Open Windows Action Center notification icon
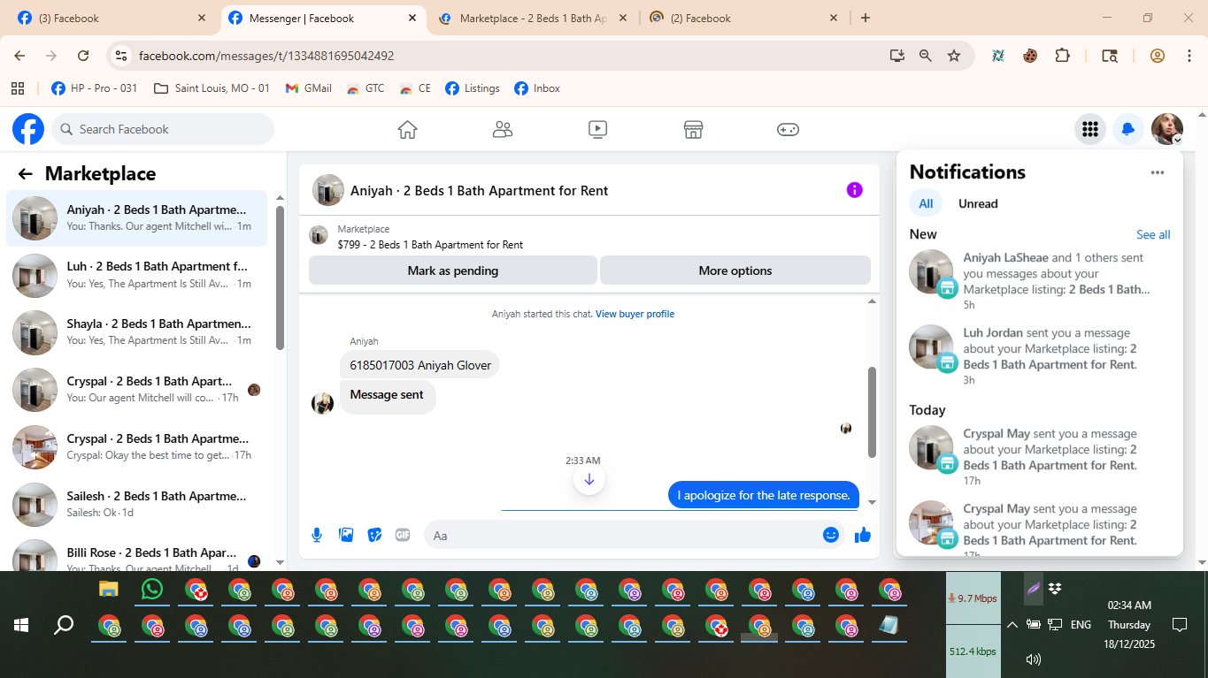This screenshot has height=678, width=1208. [x=1179, y=625]
